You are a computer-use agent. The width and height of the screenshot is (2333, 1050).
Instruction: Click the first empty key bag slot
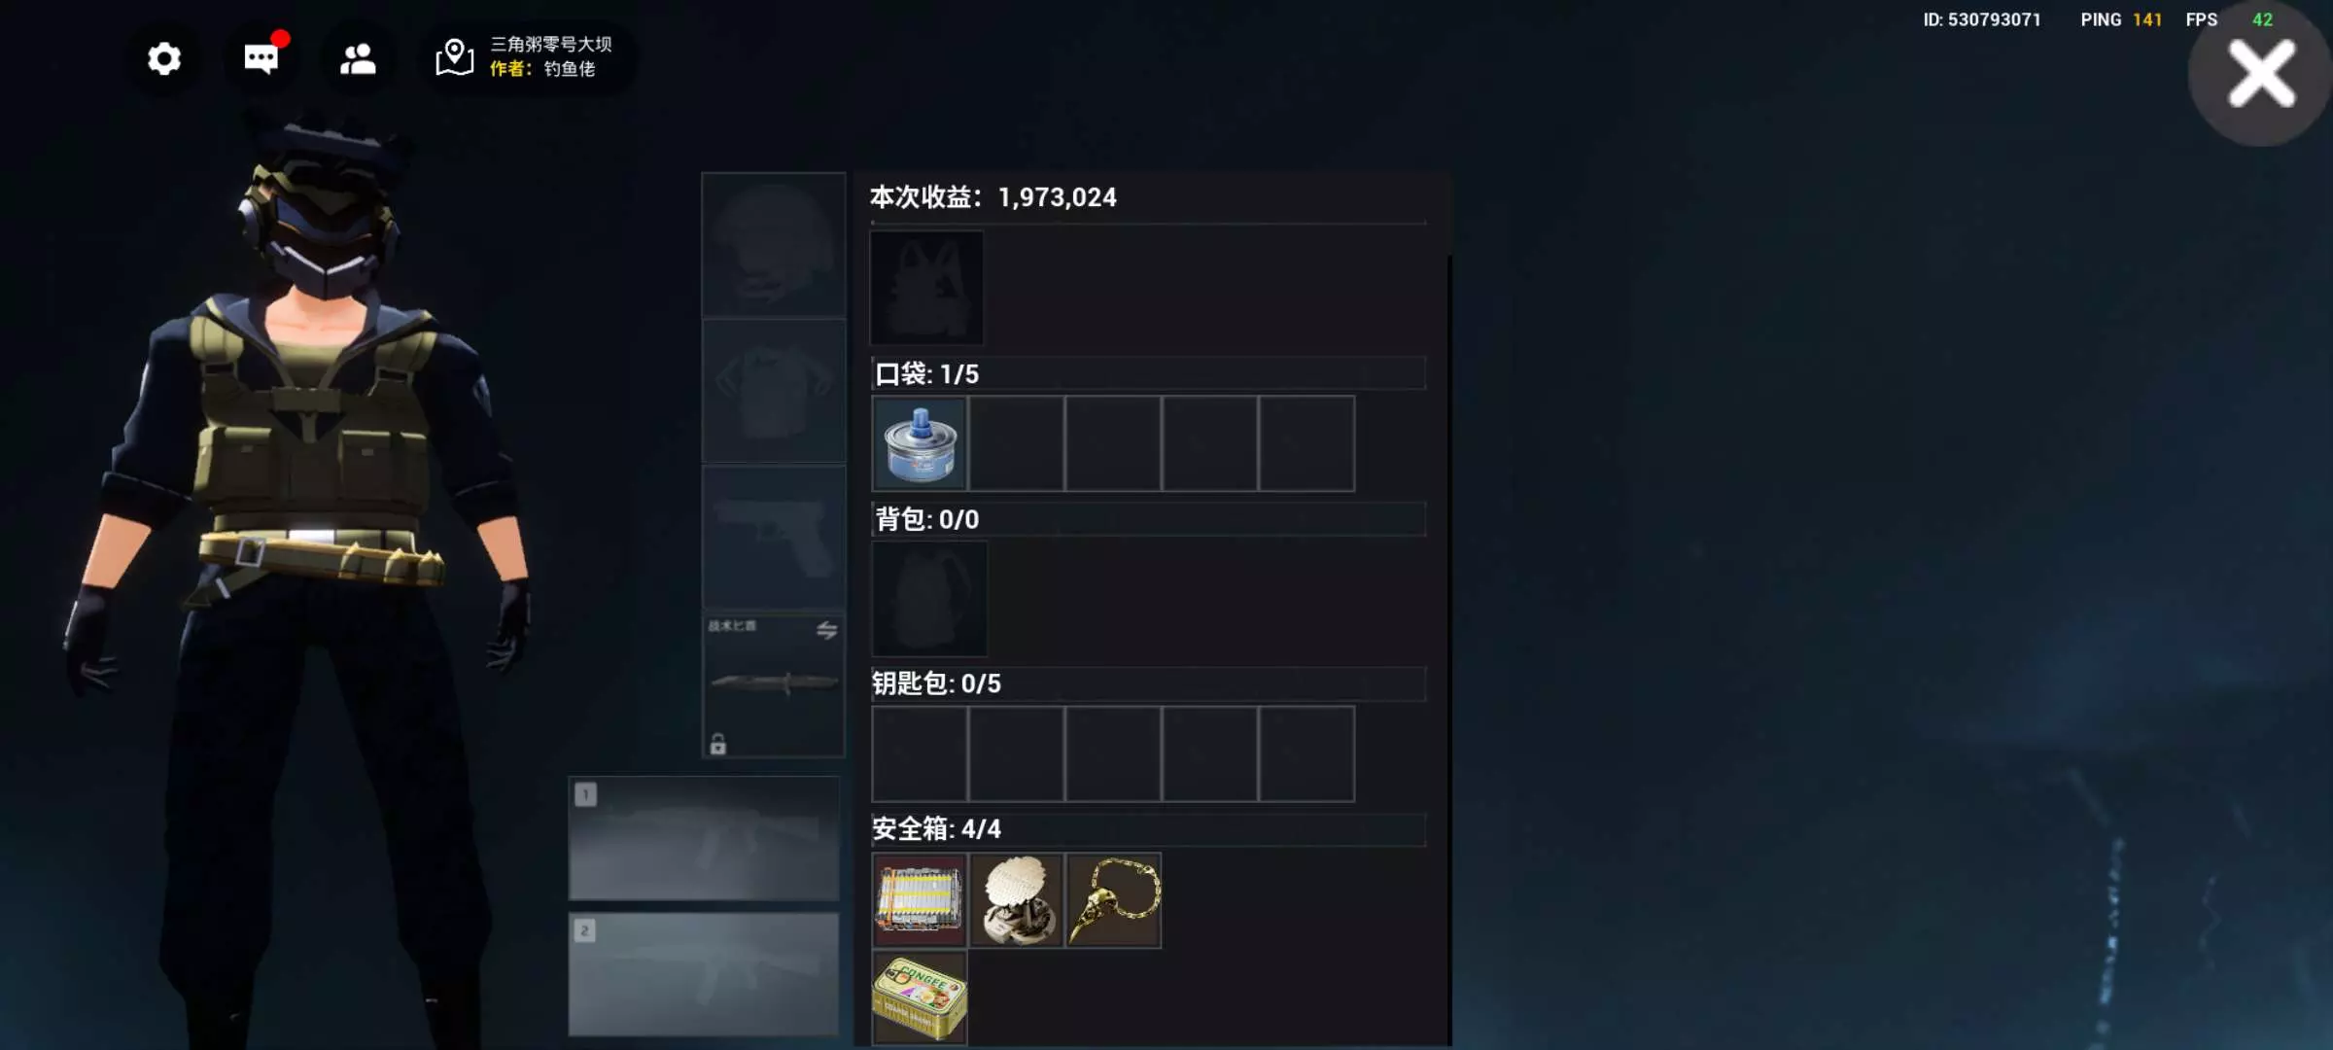click(920, 754)
